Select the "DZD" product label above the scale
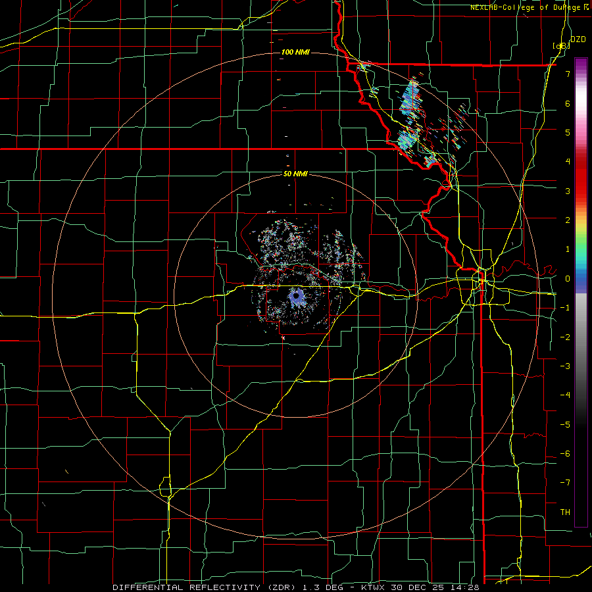 point(578,39)
